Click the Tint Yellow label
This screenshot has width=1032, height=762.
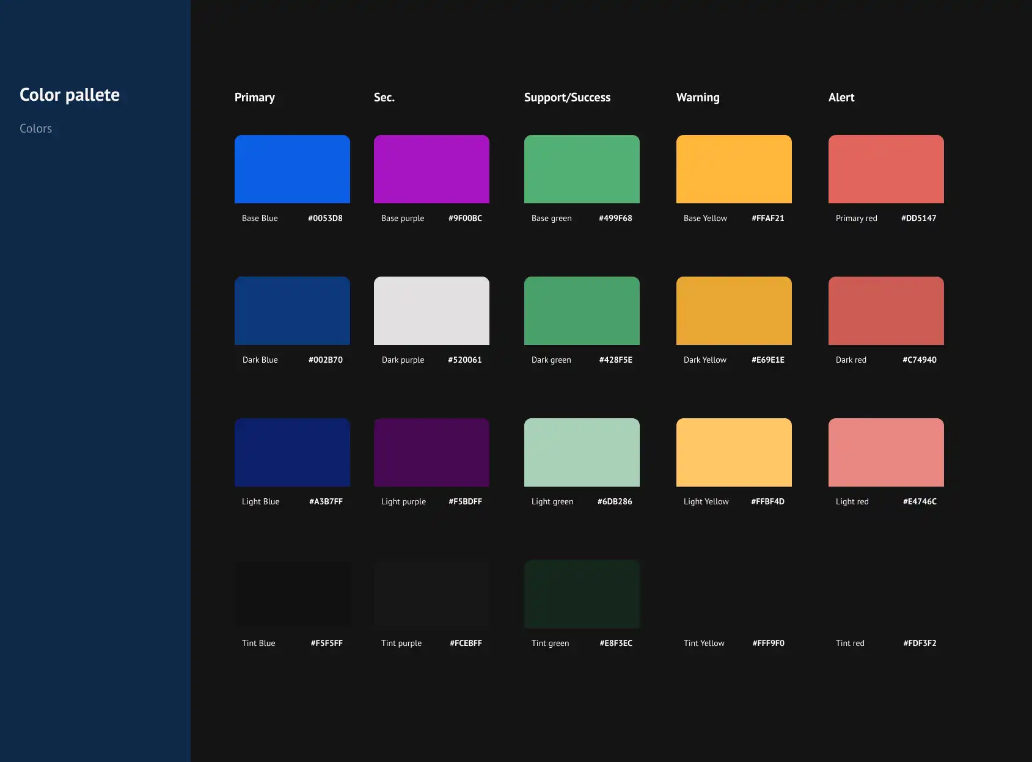(x=704, y=643)
